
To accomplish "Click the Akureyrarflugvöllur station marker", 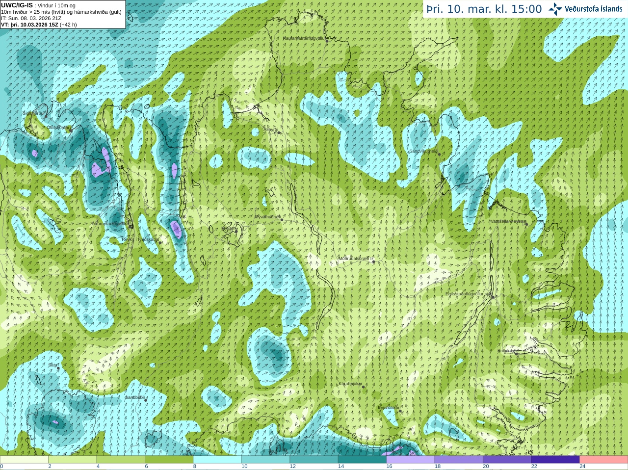I will (x=131, y=226).
